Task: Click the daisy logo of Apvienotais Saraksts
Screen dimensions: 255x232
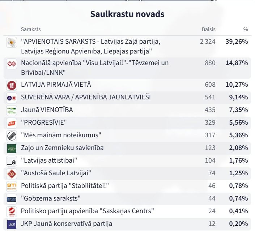Action: [x=12, y=42]
